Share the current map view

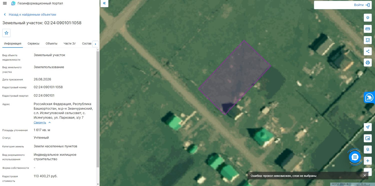click(x=368, y=51)
